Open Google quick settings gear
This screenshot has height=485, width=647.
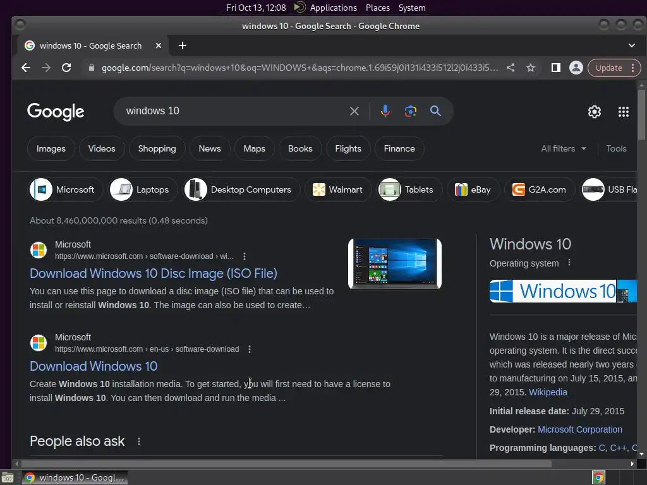[x=594, y=112]
